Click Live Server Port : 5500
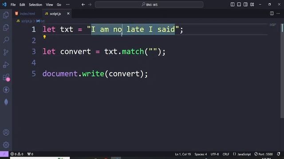 [264, 154]
